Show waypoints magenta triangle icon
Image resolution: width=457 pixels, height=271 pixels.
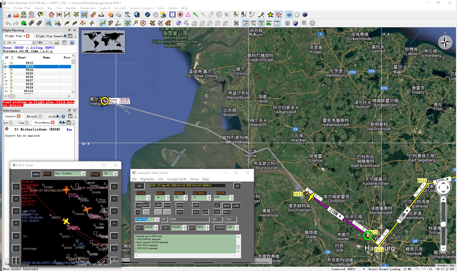[x=188, y=15]
